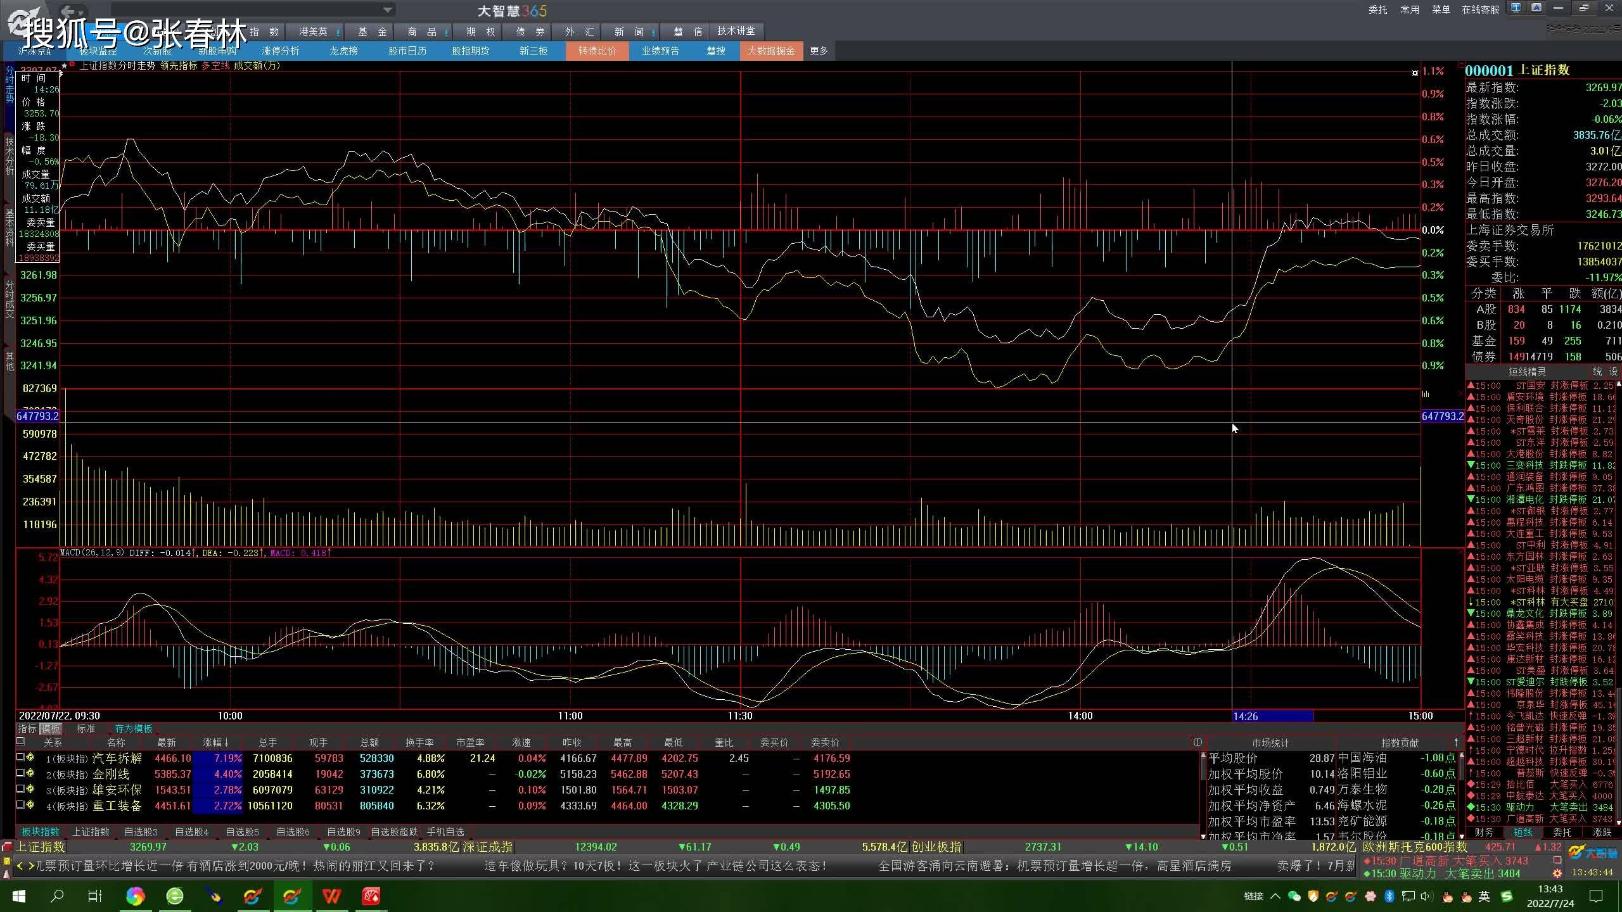Select the 委托 tab under the 短线精灵 panel
This screenshot has width=1622, height=912.
[x=1562, y=832]
